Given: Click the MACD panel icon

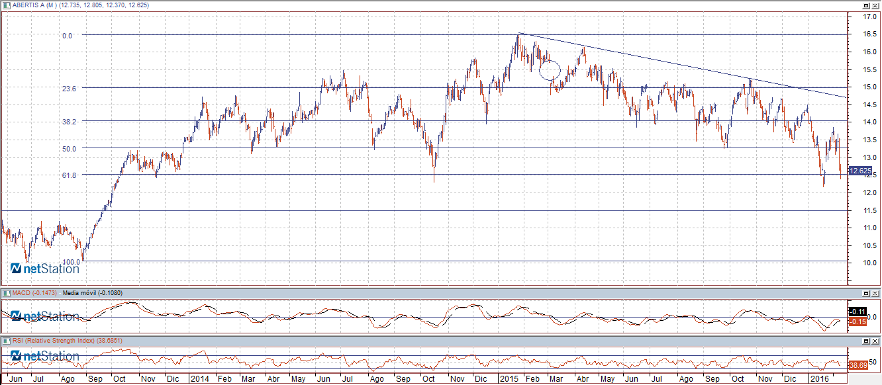Looking at the screenshot, I should click(x=5, y=292).
